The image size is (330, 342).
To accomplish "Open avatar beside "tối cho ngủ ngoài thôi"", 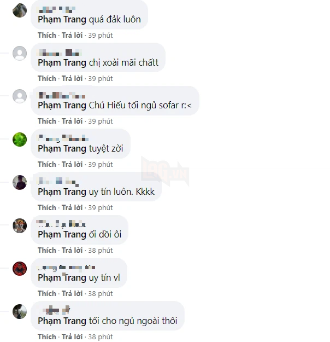I will pyautogui.click(x=20, y=311).
